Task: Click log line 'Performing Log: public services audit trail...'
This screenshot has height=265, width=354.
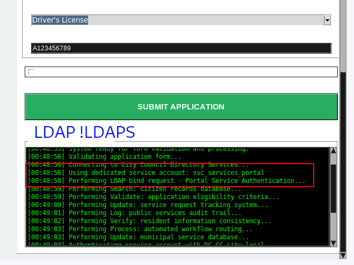Action: (134, 213)
